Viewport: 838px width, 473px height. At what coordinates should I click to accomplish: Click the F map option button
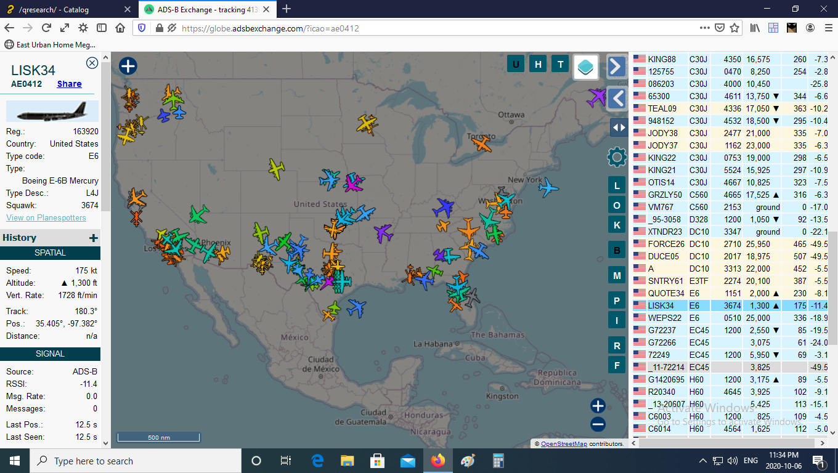617,365
